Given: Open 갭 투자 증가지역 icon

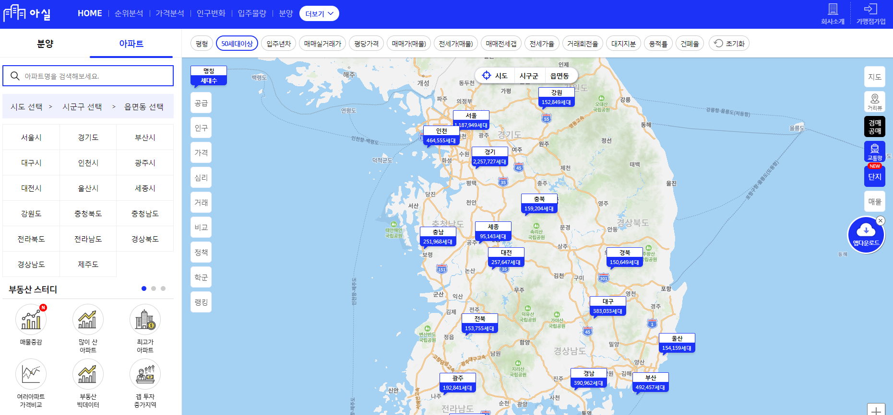Looking at the screenshot, I should [145, 374].
